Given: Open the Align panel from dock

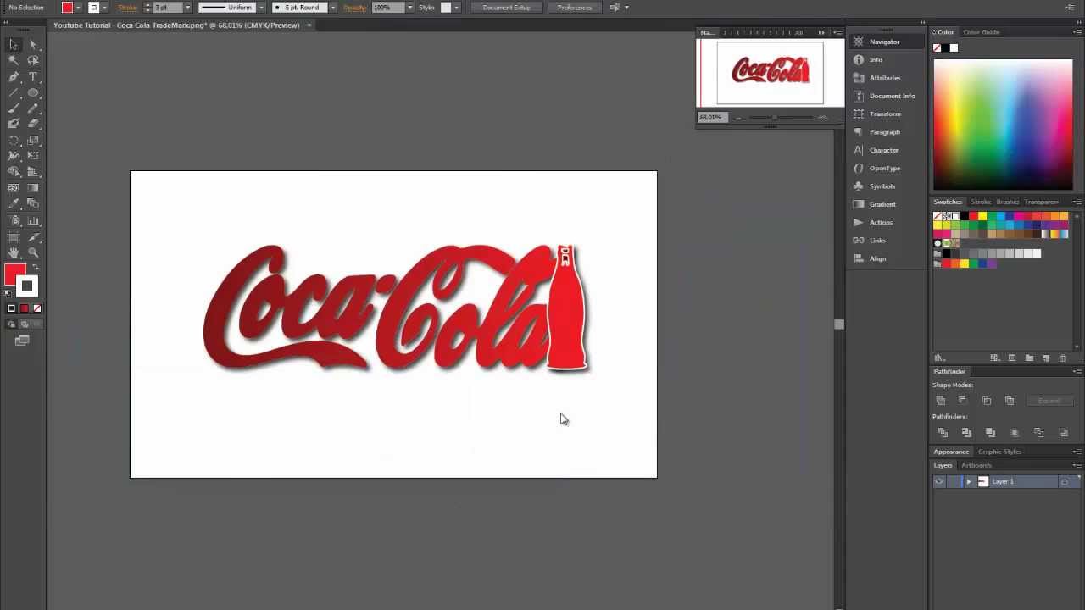Looking at the screenshot, I should (x=877, y=258).
